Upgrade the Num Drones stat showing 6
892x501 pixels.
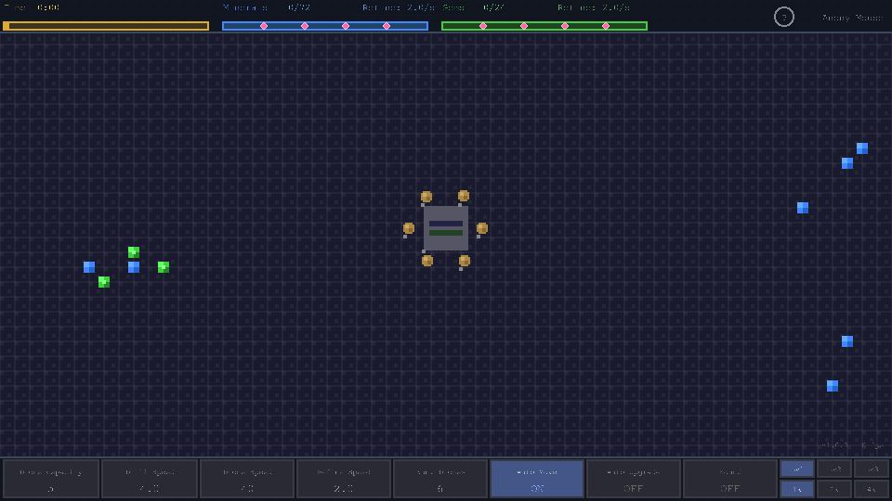coord(439,479)
